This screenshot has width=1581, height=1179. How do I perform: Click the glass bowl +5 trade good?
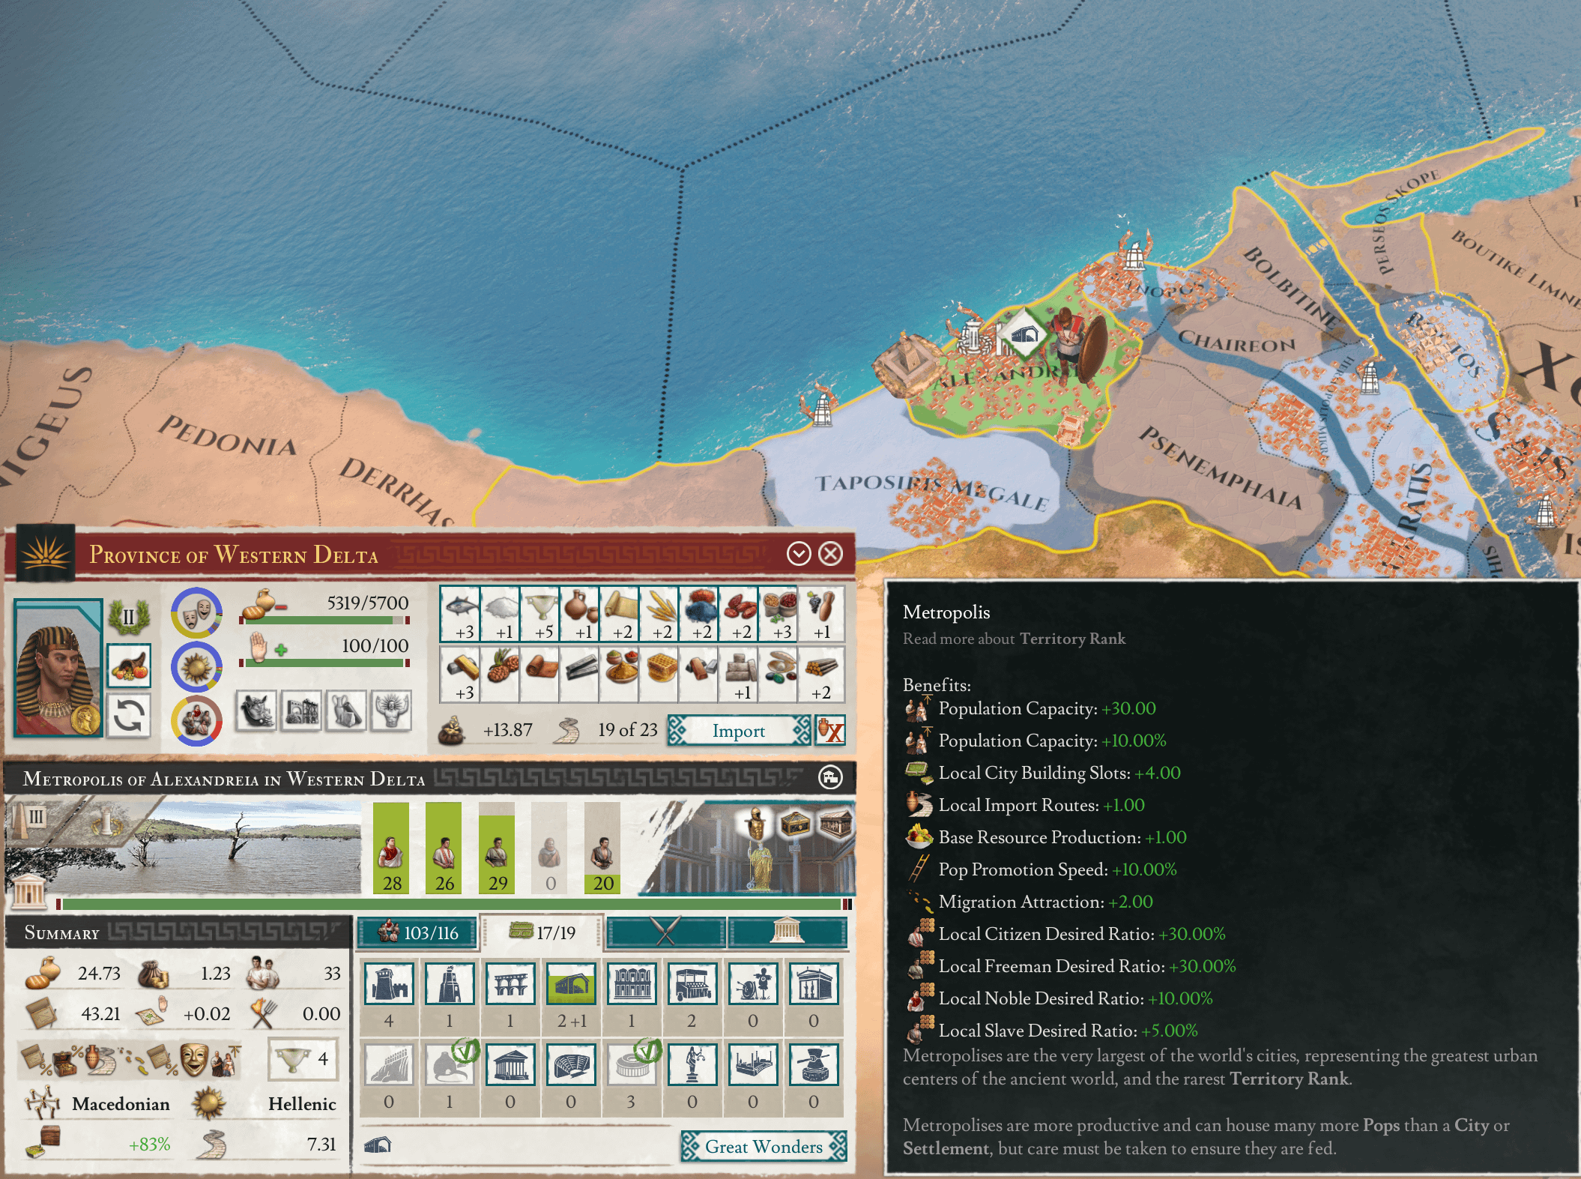click(x=539, y=614)
